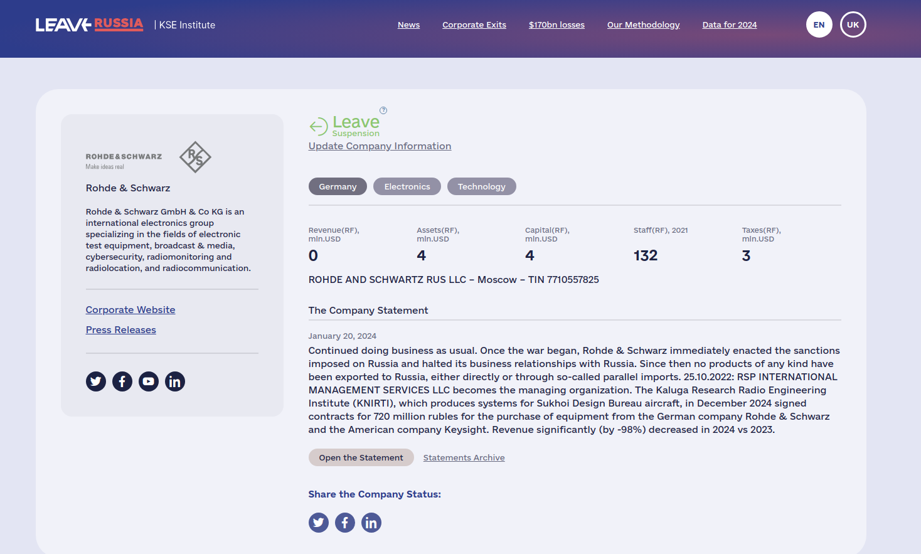Image resolution: width=921 pixels, height=554 pixels.
Task: Open the Leave Russia home logo
Action: [90, 24]
